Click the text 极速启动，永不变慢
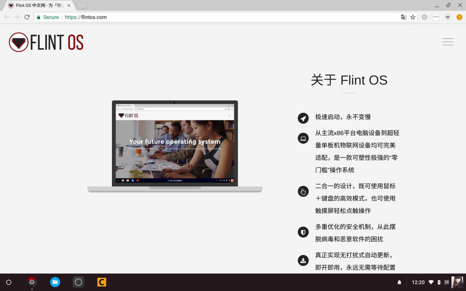 [x=343, y=117]
